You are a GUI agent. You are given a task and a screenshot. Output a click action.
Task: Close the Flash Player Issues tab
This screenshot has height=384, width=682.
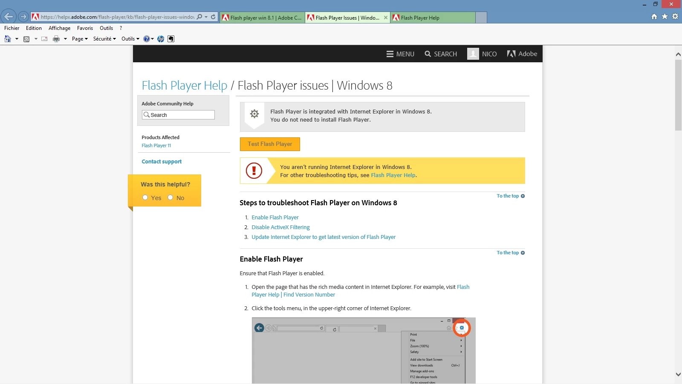coord(385,17)
